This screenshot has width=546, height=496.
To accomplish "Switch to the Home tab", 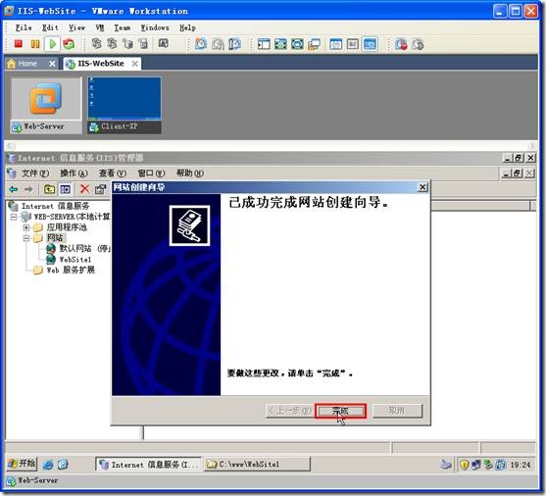I will pyautogui.click(x=27, y=64).
